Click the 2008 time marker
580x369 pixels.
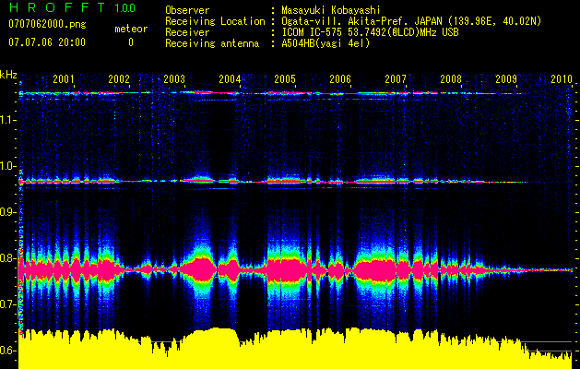coord(451,78)
